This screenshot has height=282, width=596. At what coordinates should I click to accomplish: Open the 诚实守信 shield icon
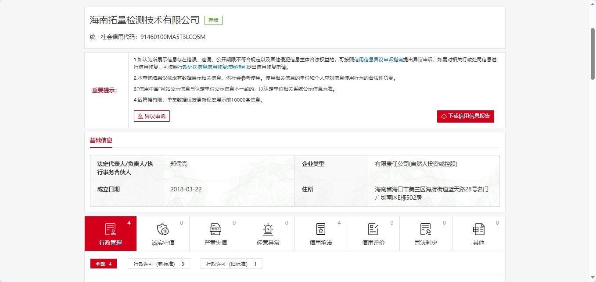tap(163, 229)
